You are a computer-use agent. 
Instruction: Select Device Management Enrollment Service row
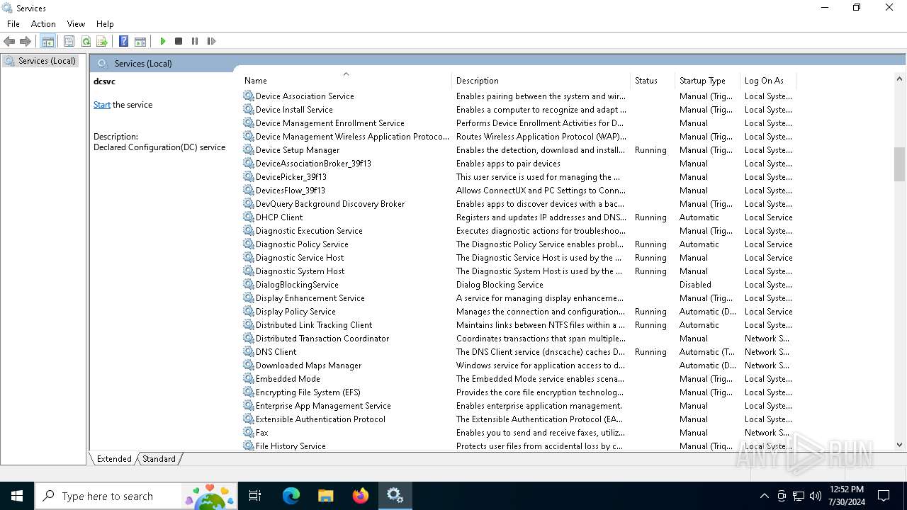518,123
